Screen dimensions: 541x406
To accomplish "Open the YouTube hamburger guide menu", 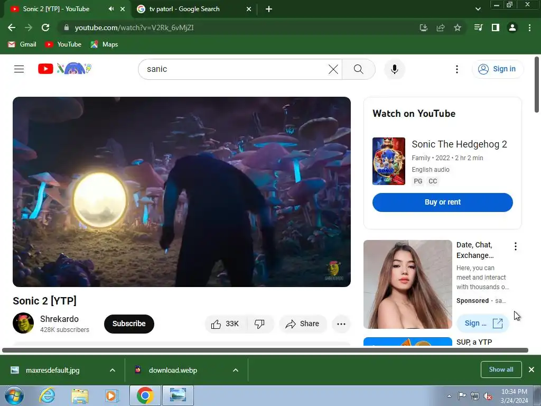I will [x=19, y=69].
